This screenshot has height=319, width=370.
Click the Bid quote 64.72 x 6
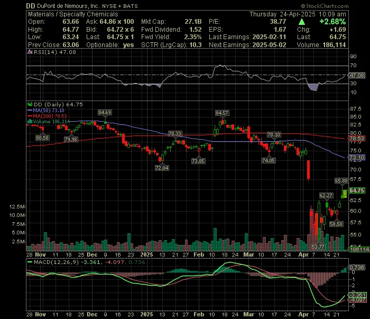(121, 30)
